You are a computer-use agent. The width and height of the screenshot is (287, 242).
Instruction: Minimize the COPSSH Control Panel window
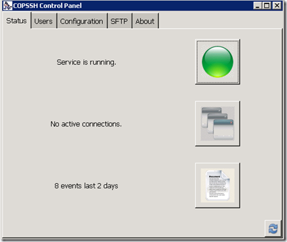(258, 5)
